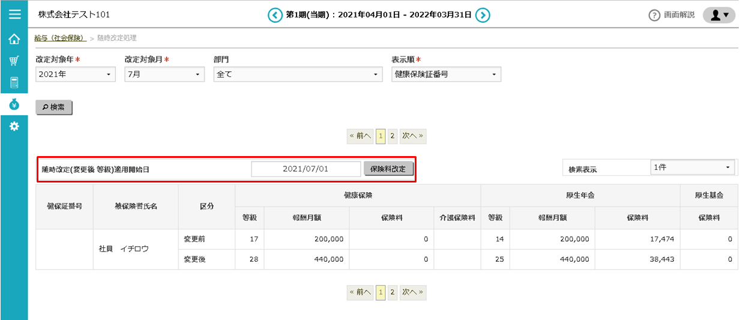The height and width of the screenshot is (320, 746).
Task: Open the user account menu
Action: [718, 15]
